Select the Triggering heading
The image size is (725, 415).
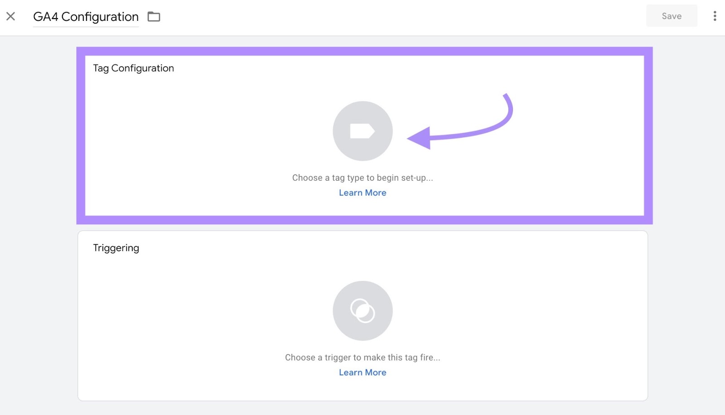click(x=116, y=248)
